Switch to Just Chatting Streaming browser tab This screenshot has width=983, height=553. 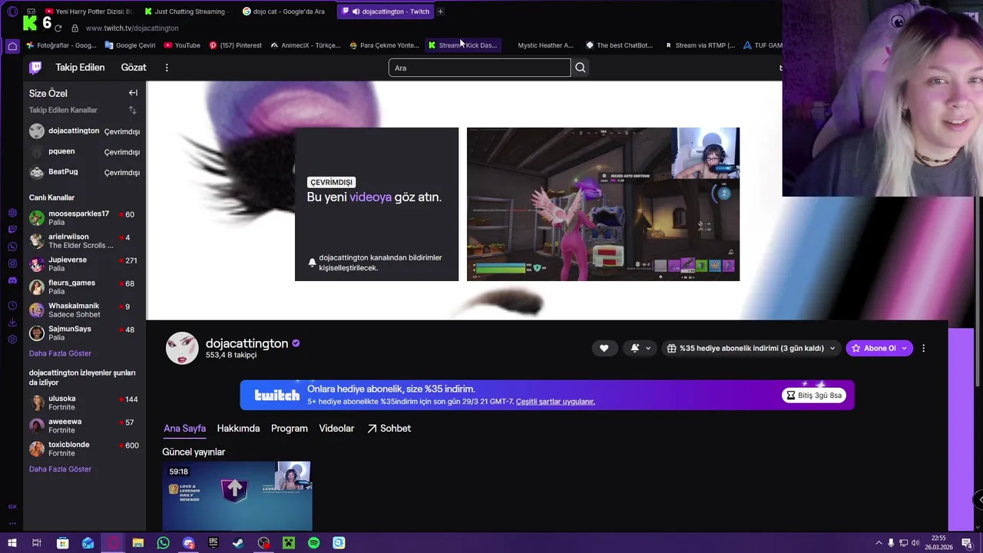pos(188,12)
